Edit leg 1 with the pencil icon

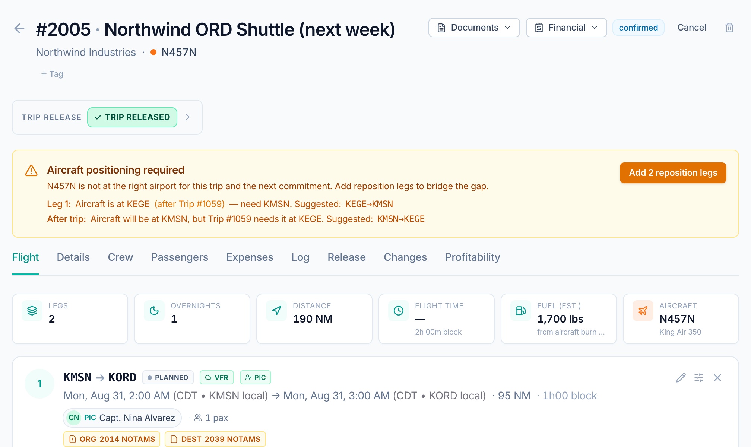tap(681, 378)
